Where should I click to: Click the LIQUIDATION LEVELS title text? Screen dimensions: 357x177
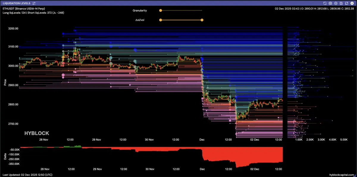point(16,3)
